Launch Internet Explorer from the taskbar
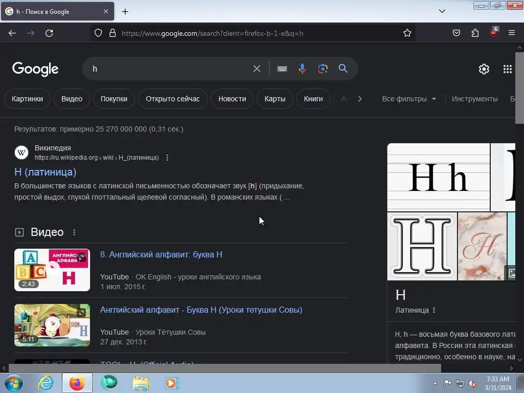This screenshot has height=393, width=524. [x=46, y=383]
